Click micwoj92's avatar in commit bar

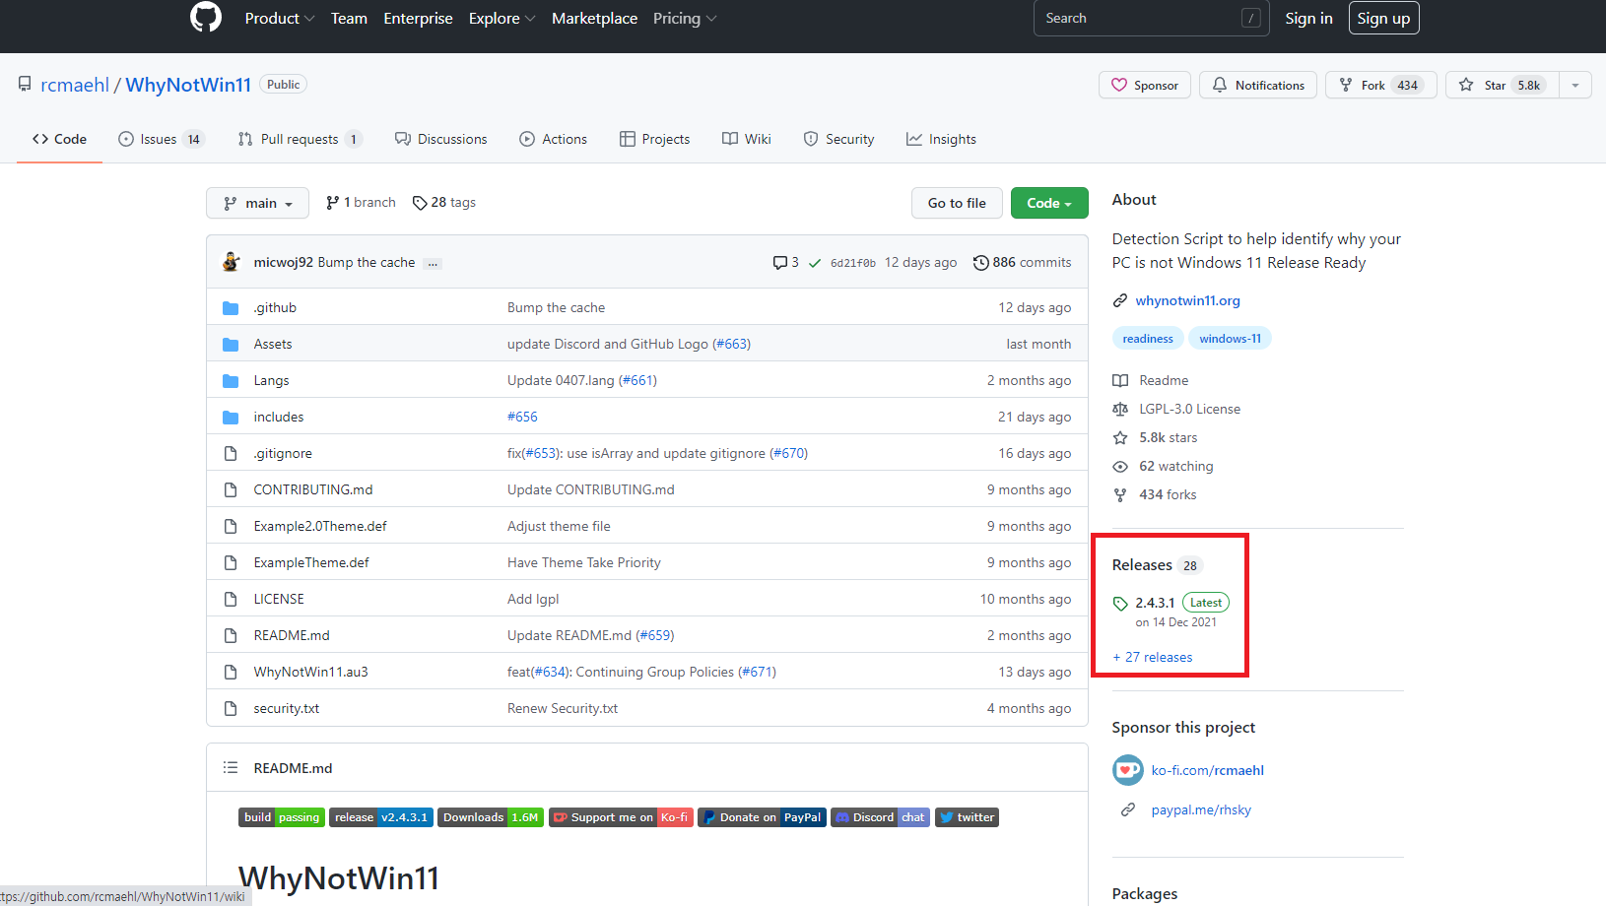click(232, 262)
